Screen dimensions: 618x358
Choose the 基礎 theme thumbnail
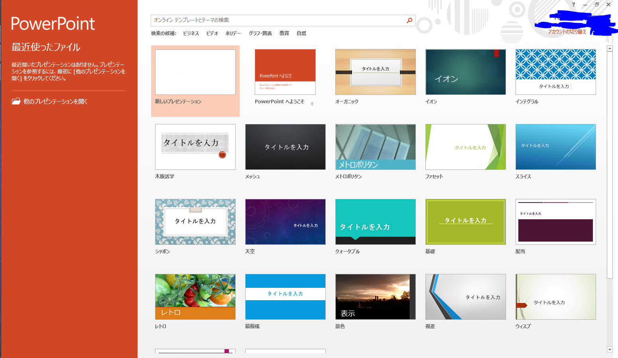click(x=466, y=222)
